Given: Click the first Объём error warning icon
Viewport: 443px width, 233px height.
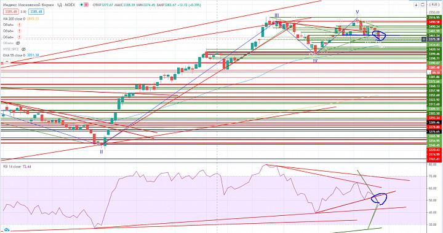Looking at the screenshot, I should (x=19, y=25).
